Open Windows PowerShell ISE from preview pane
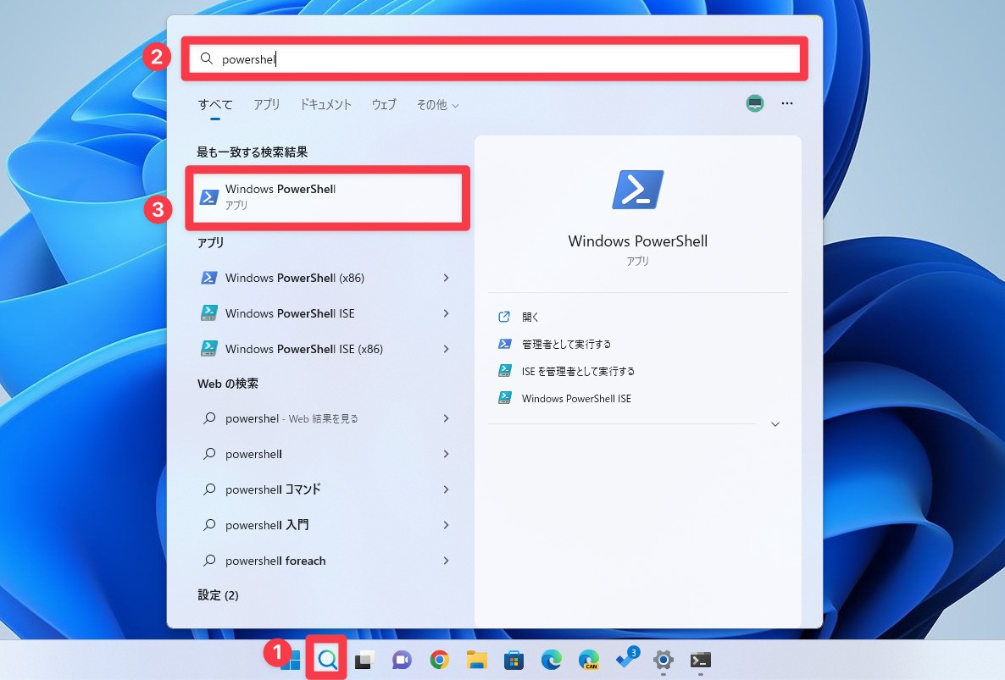 pyautogui.click(x=564, y=399)
